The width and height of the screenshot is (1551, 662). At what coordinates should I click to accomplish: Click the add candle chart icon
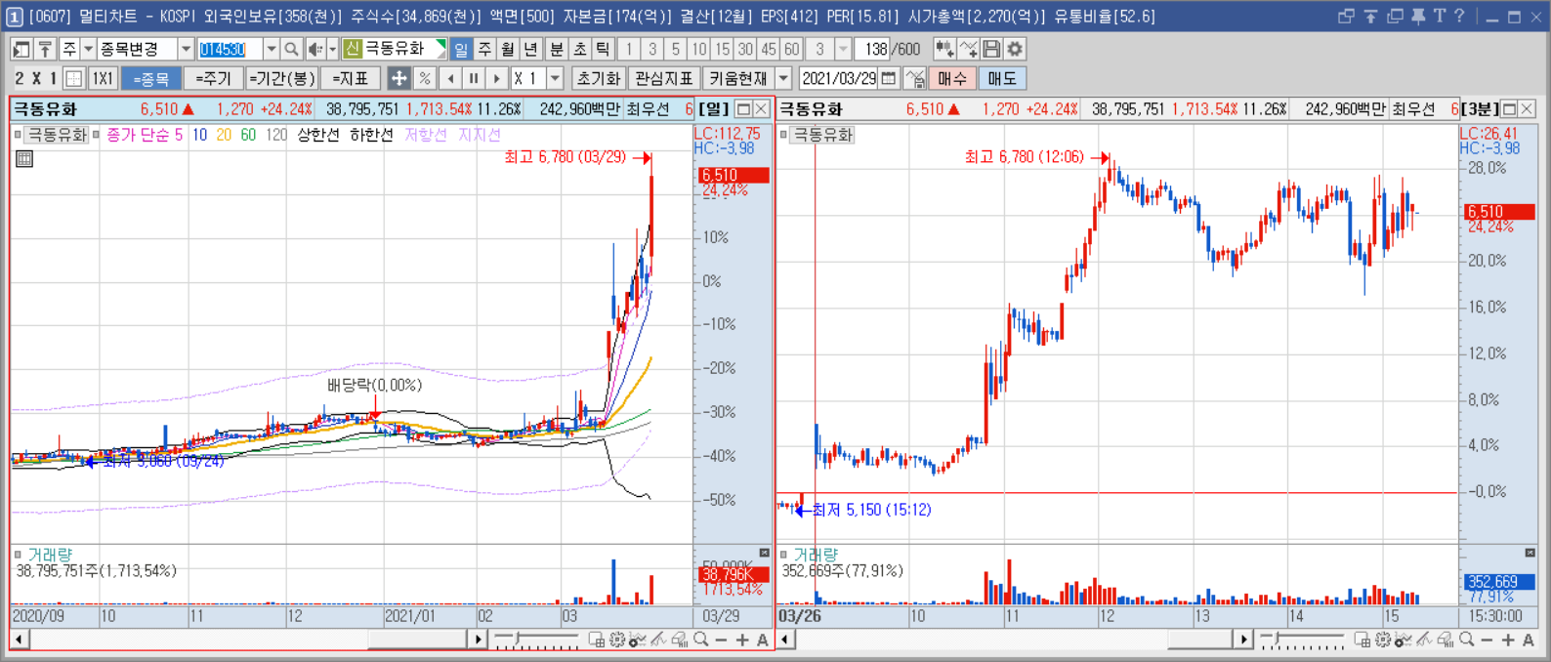[943, 49]
